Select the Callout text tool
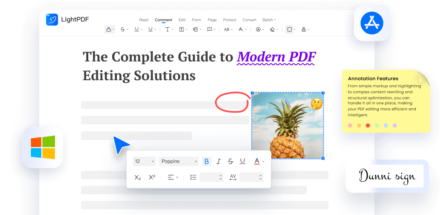 tap(195, 29)
